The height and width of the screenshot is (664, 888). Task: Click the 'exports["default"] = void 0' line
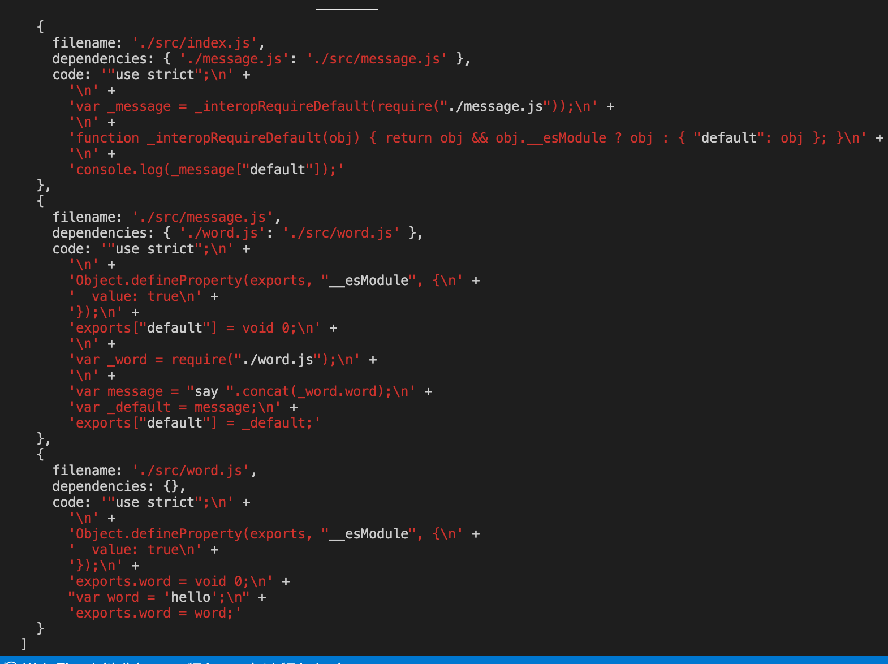195,328
